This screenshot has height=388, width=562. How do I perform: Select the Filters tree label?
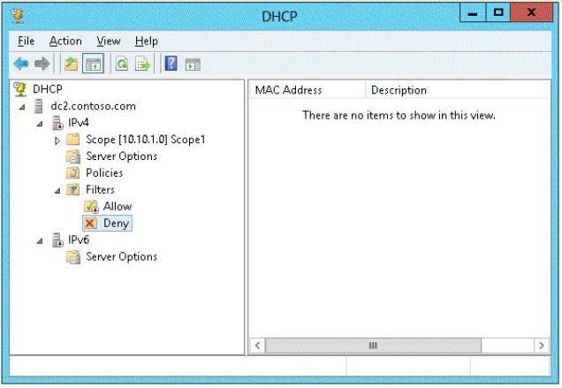pos(100,189)
